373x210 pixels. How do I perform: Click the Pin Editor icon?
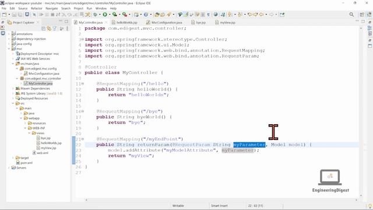[x=282, y=15]
